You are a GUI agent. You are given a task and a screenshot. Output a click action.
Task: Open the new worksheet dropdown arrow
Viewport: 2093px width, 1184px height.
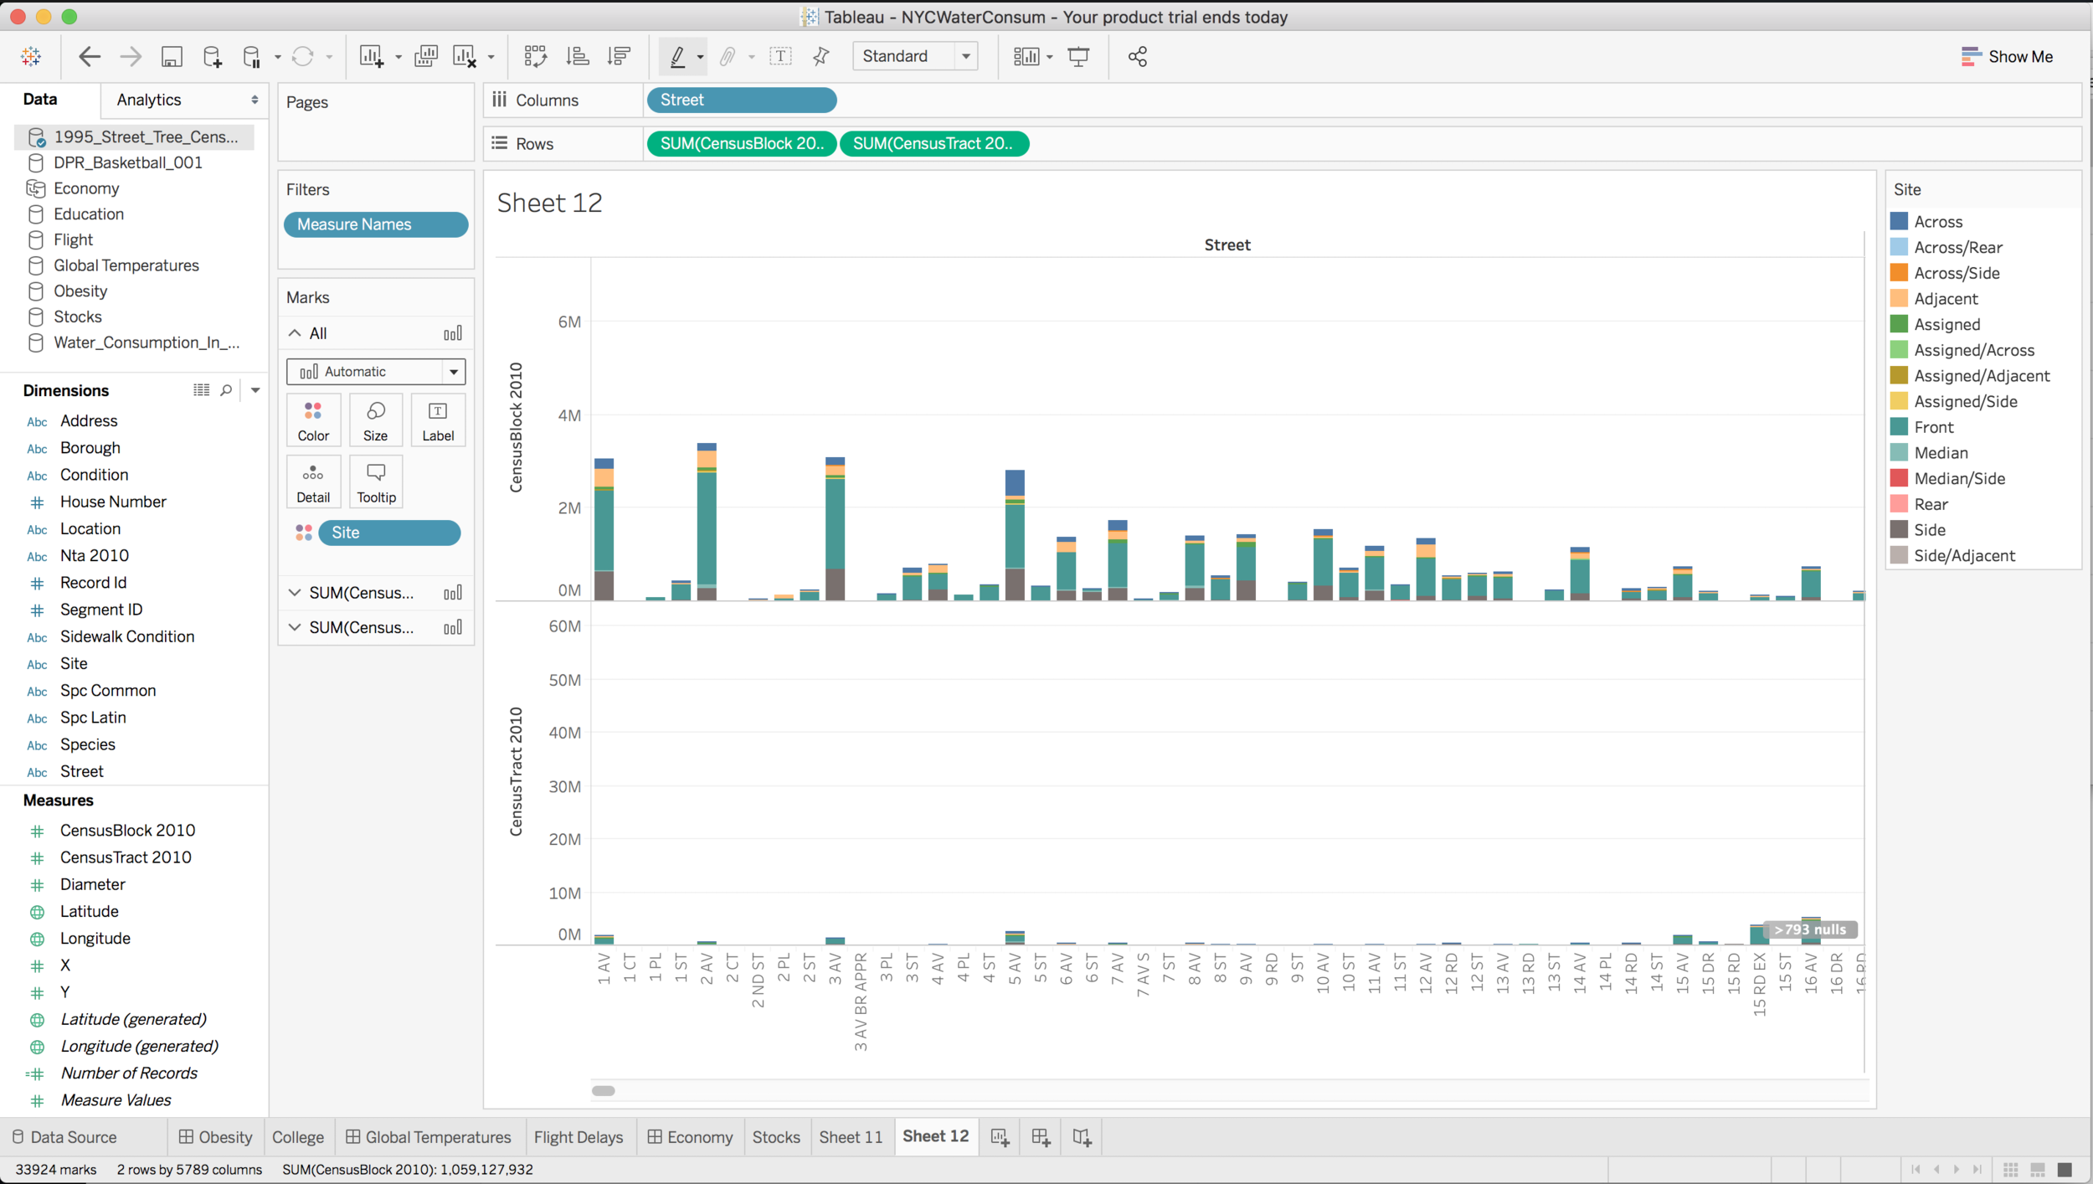(398, 57)
